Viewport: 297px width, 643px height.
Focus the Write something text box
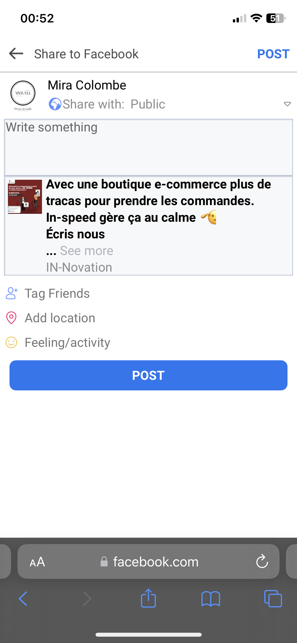point(148,147)
